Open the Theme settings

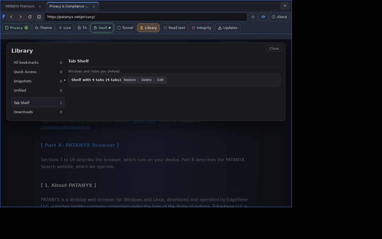43,28
